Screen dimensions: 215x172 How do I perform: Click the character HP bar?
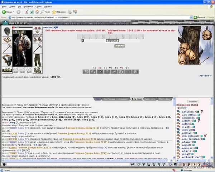pos(23,28)
